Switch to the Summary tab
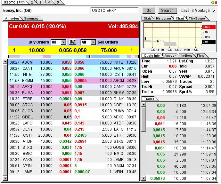Viewport: 221px width, 184px height. tap(31, 19)
